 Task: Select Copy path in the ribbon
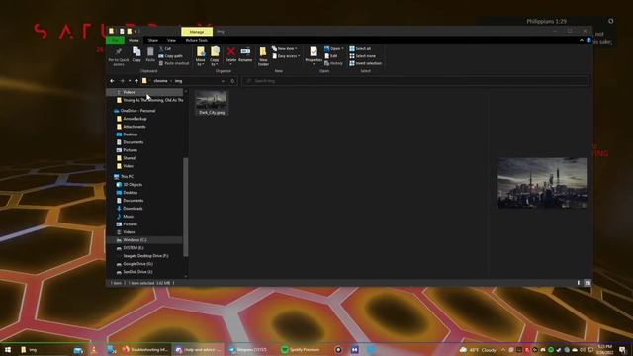[x=170, y=56]
